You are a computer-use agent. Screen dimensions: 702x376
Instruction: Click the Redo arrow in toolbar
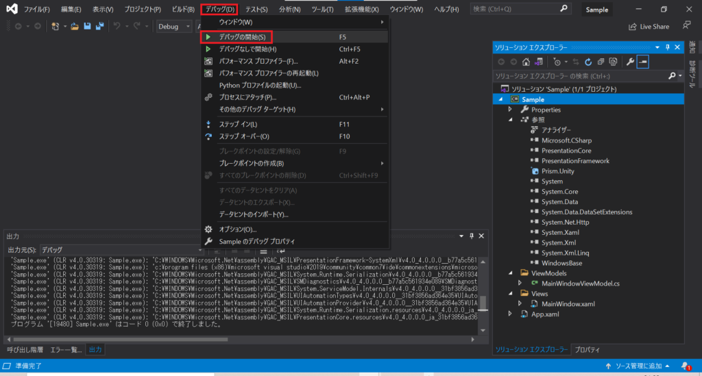pos(137,27)
